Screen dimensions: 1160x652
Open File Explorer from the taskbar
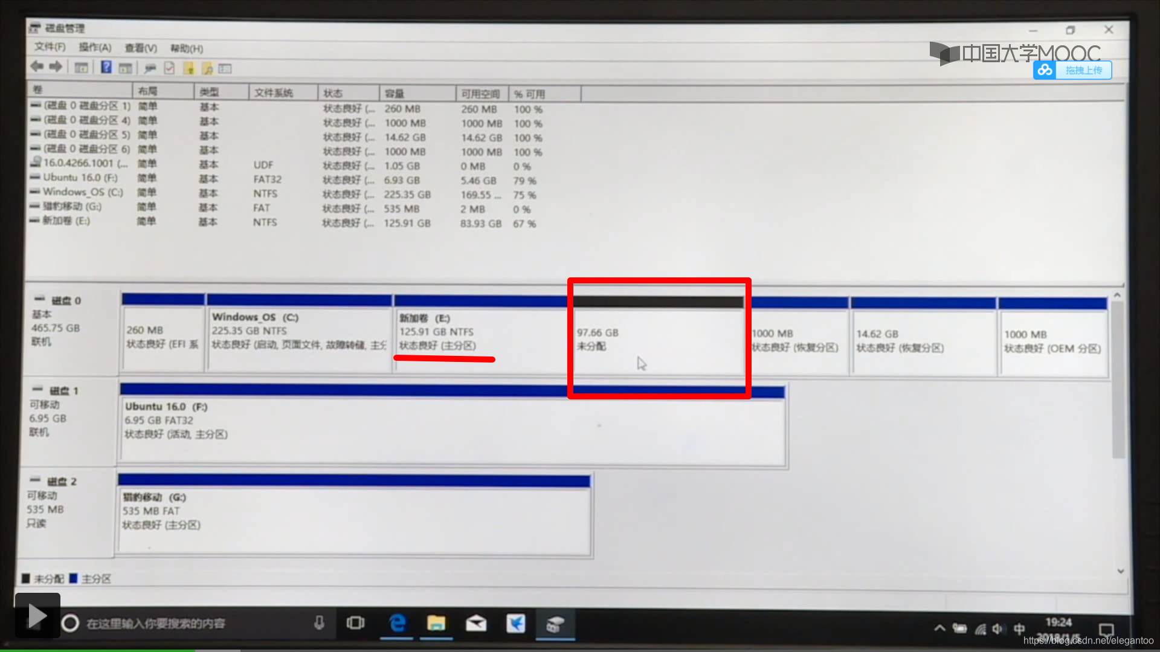[x=436, y=623]
